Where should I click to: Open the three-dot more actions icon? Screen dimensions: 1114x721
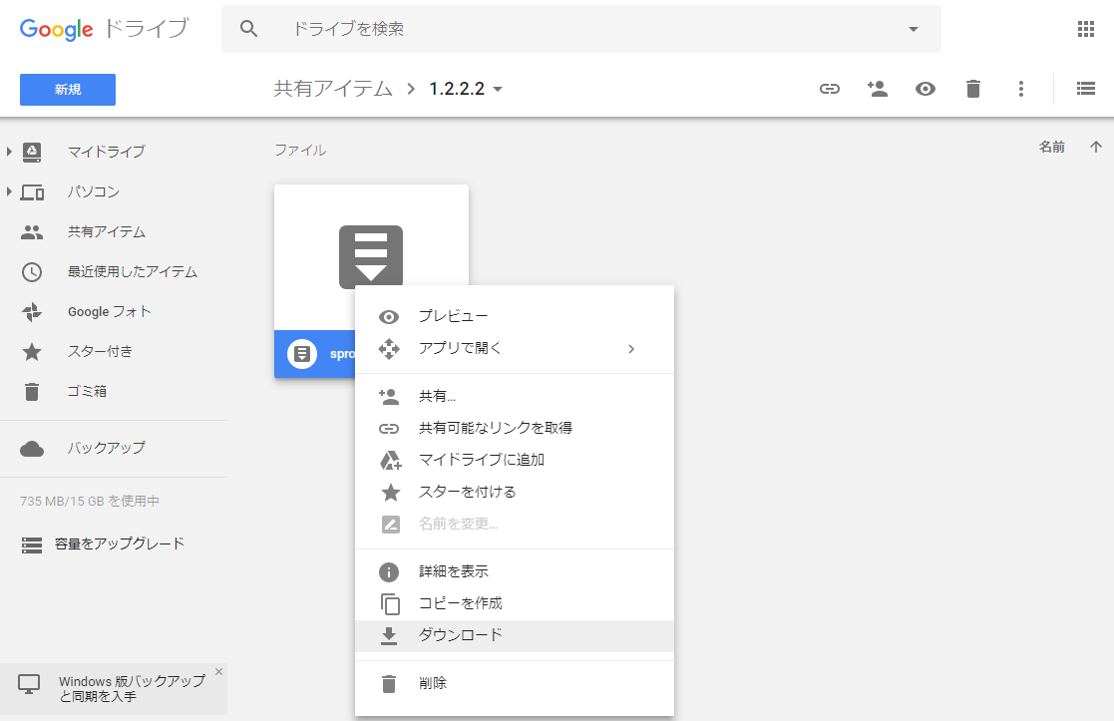point(1021,89)
